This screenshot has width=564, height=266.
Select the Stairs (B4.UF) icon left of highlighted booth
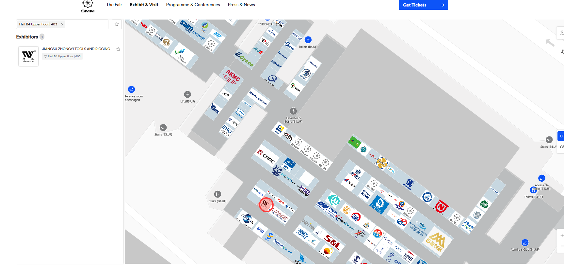[x=218, y=194]
